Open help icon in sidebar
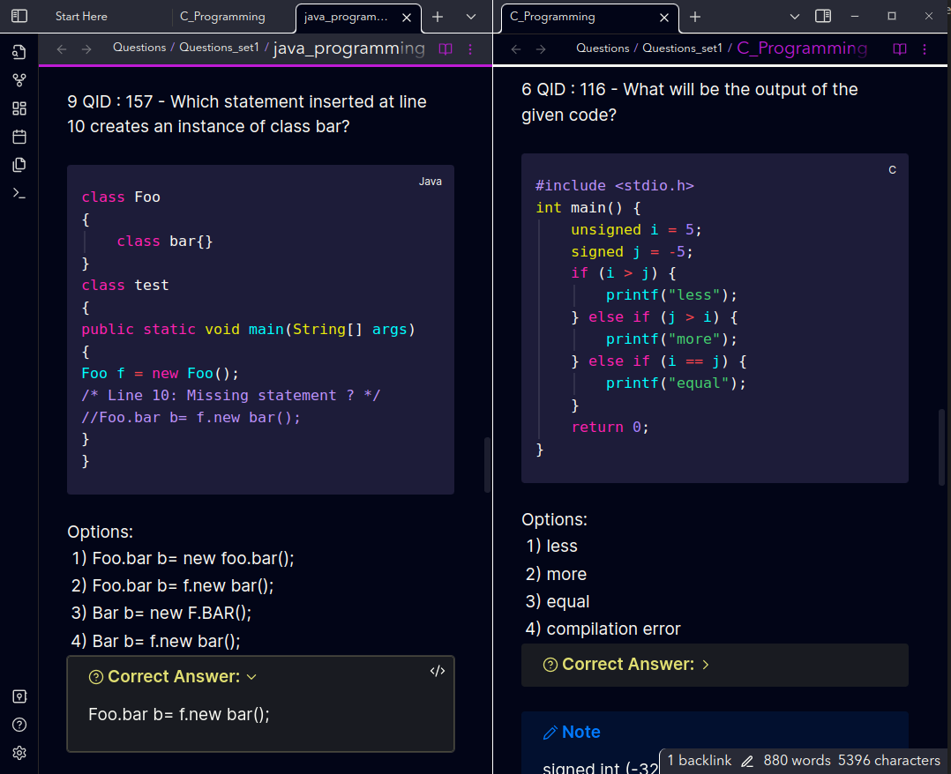Image resolution: width=951 pixels, height=774 pixels. point(19,725)
